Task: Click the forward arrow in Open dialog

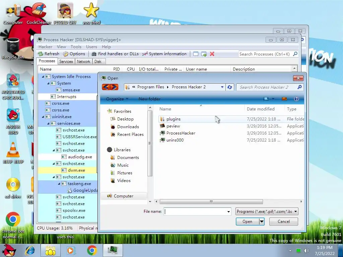Action: pos(114,87)
